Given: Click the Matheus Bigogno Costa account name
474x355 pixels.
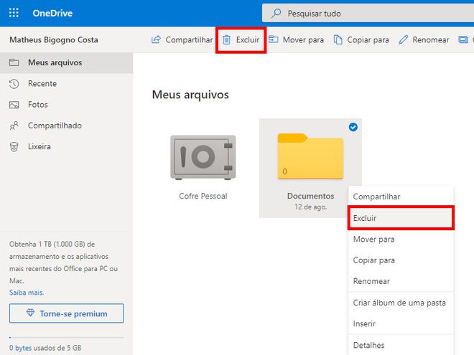Looking at the screenshot, I should [54, 40].
